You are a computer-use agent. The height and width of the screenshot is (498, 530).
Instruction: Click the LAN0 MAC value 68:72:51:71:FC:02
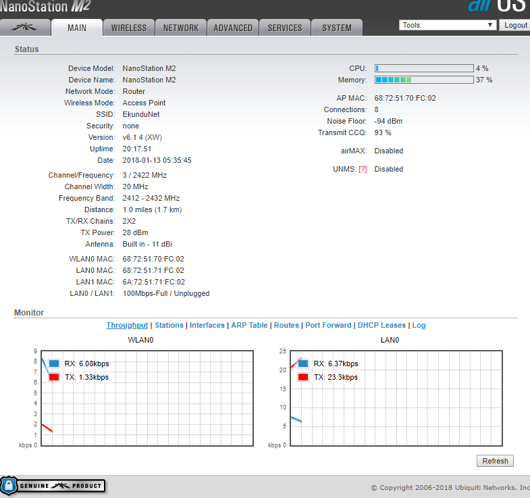click(153, 270)
